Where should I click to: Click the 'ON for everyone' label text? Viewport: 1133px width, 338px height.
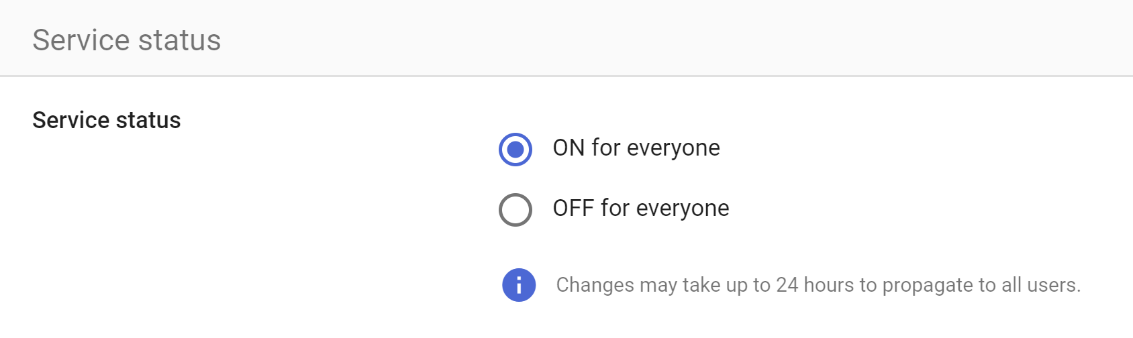[x=636, y=148]
